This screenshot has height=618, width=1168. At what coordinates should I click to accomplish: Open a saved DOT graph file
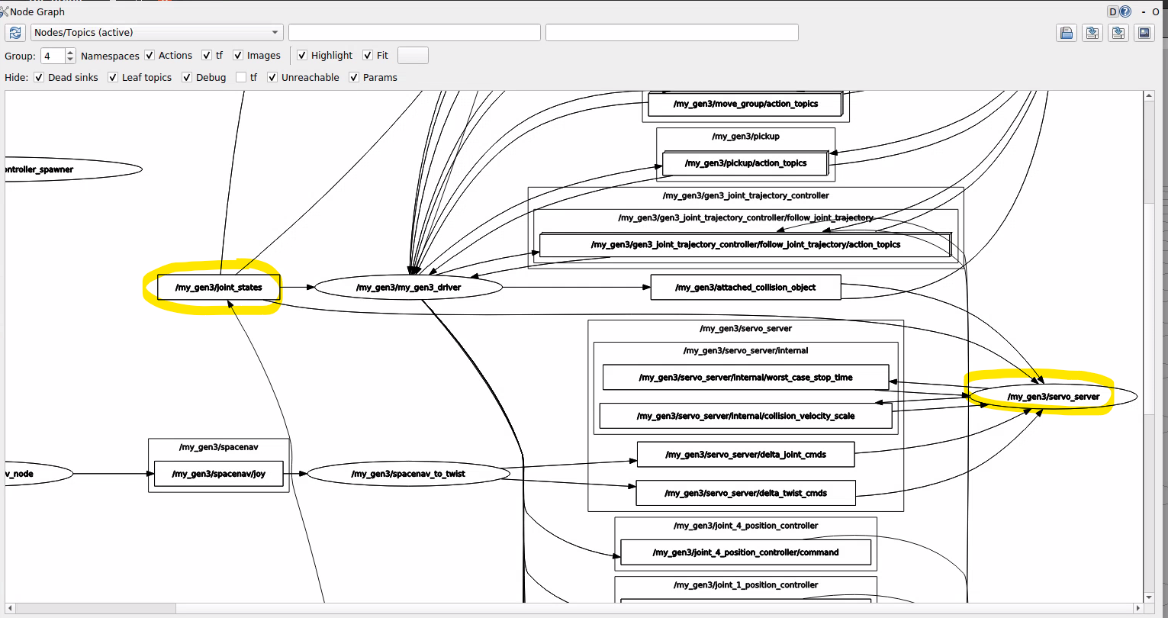[x=1067, y=33]
